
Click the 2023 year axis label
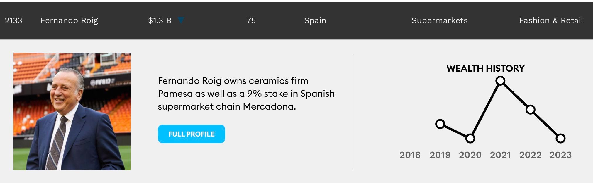pos(560,155)
